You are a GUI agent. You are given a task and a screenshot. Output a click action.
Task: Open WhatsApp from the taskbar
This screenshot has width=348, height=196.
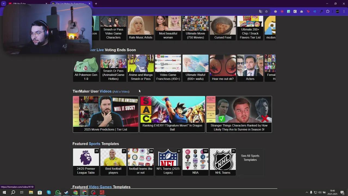(58, 192)
